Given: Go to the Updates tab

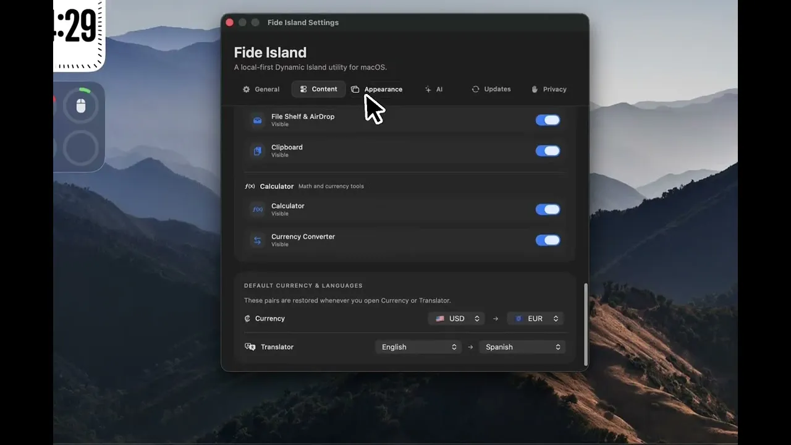Looking at the screenshot, I should click(x=491, y=89).
